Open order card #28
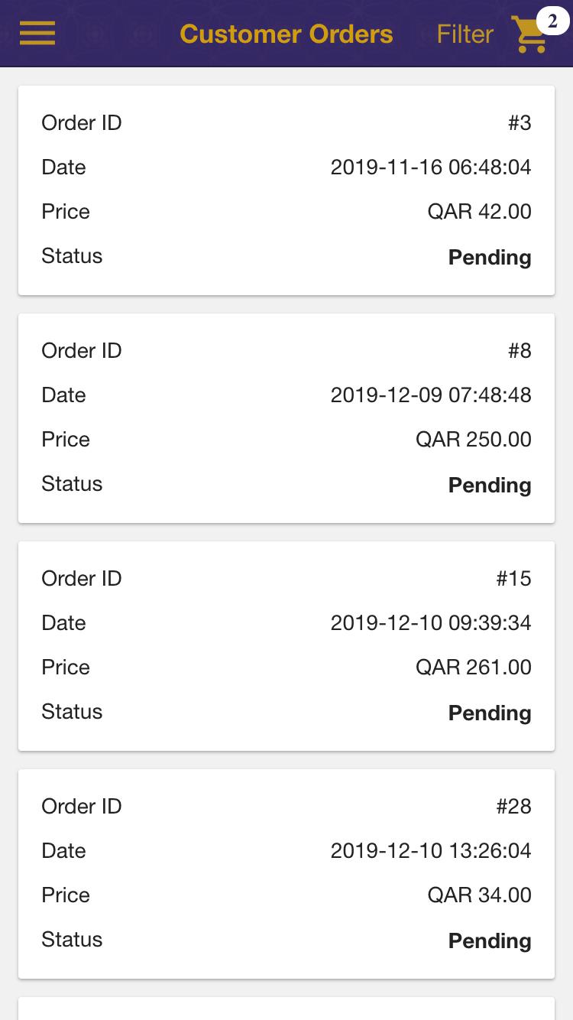 pos(286,874)
